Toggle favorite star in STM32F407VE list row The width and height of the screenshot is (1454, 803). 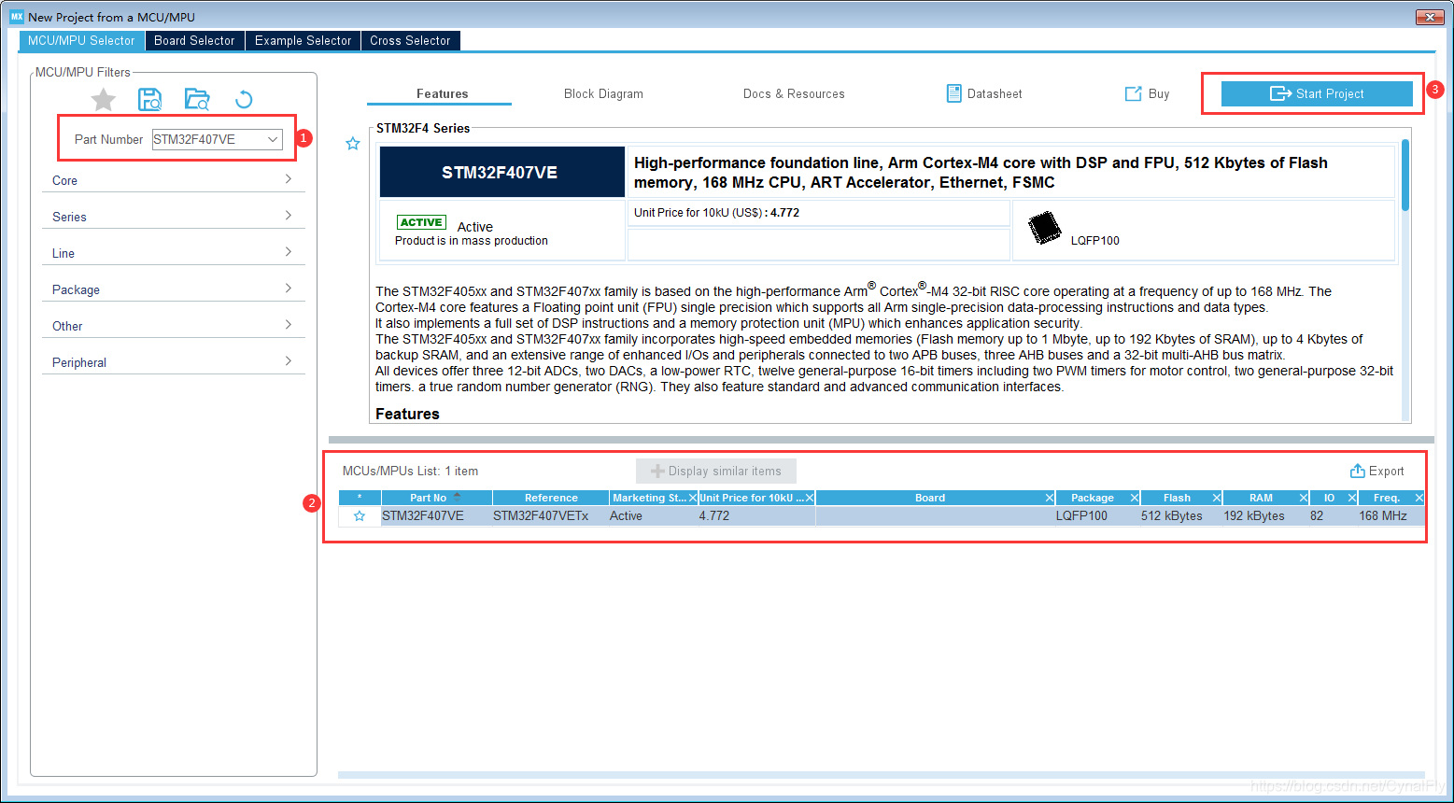[360, 515]
